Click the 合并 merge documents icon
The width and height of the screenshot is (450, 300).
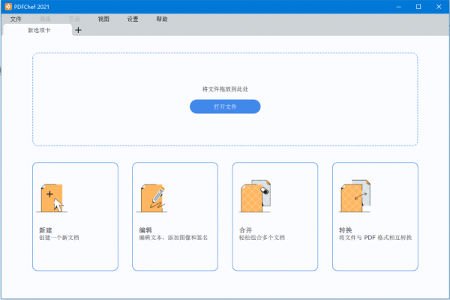point(253,196)
